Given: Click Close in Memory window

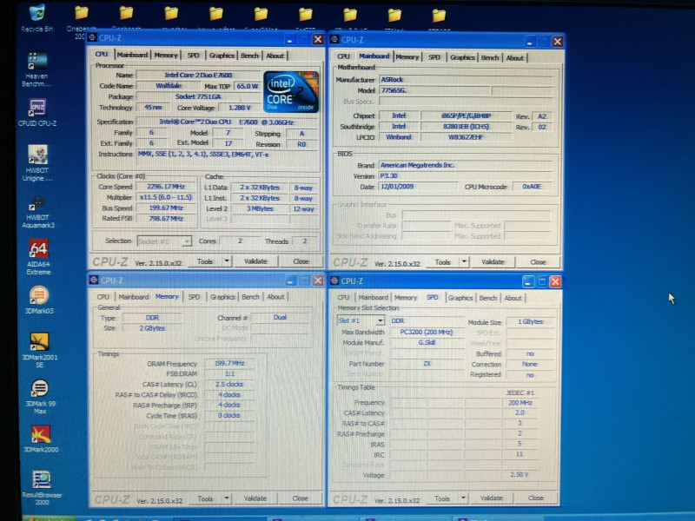Looking at the screenshot, I should tap(300, 498).
